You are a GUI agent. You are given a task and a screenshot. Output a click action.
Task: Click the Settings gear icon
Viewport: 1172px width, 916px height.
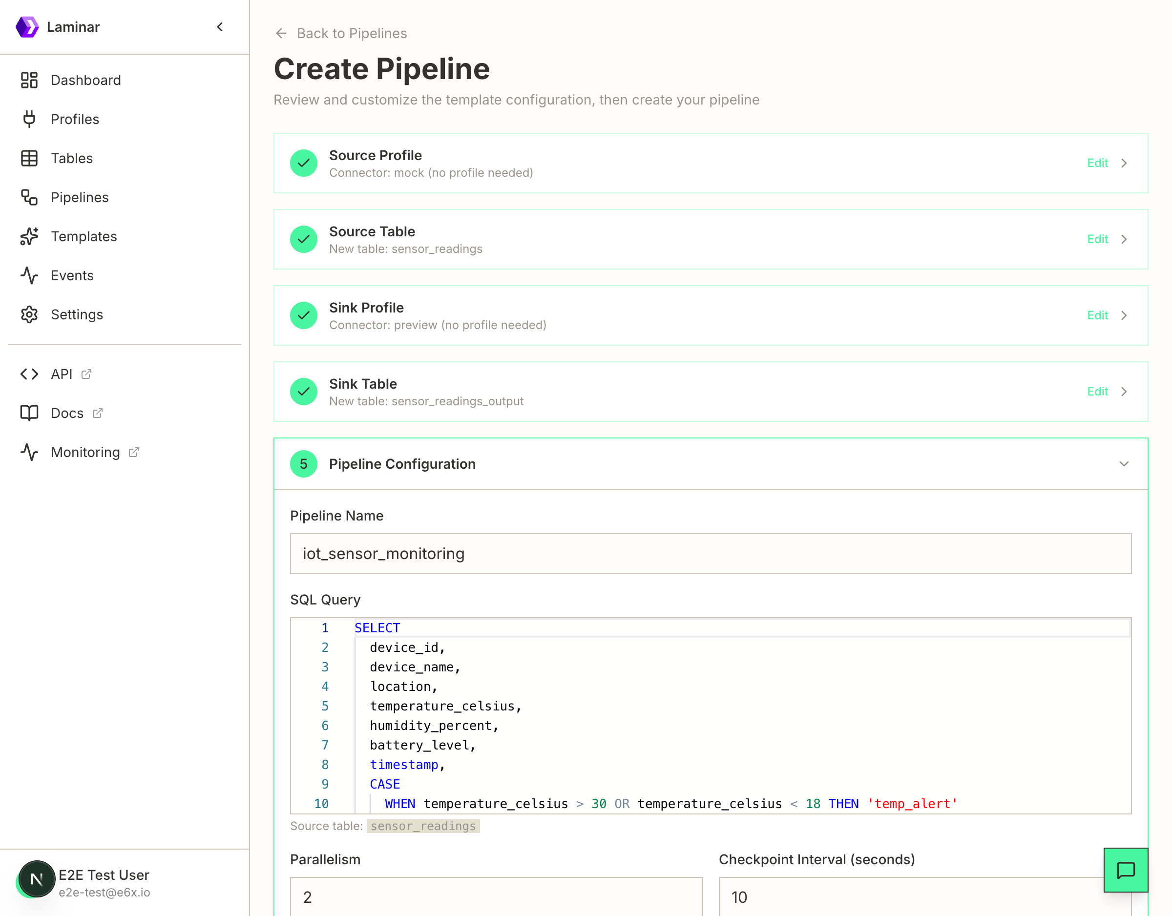coord(29,314)
